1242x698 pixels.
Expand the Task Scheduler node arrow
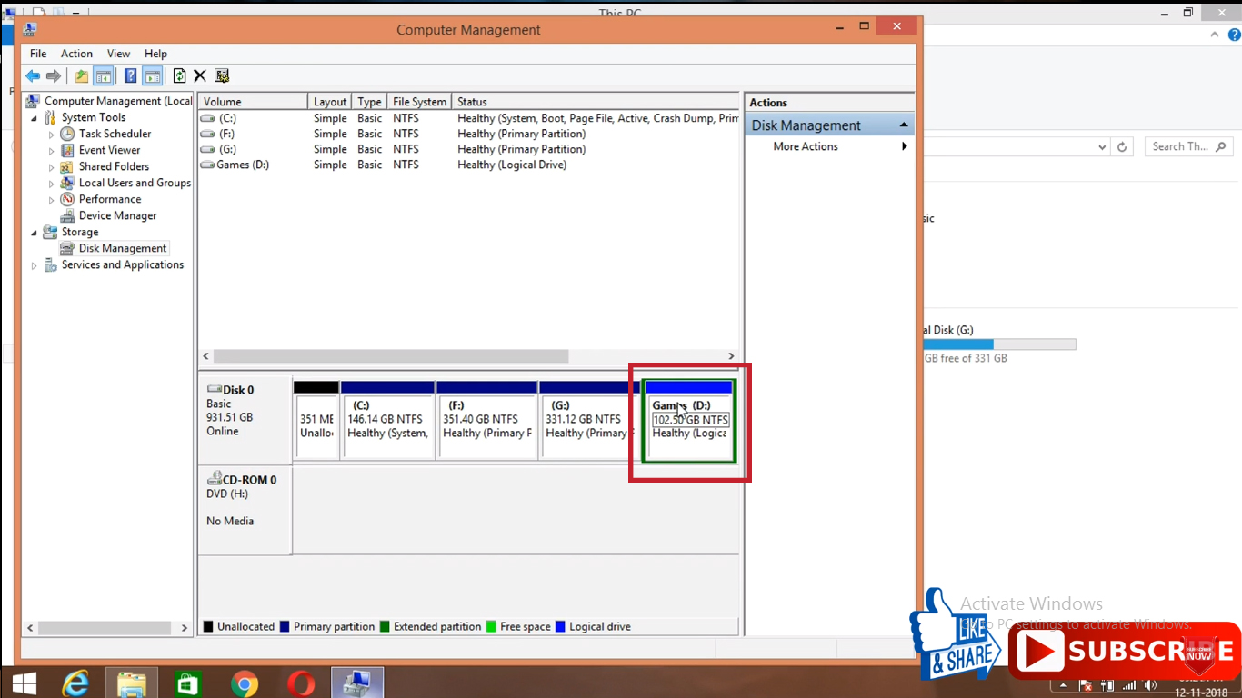pos(52,135)
